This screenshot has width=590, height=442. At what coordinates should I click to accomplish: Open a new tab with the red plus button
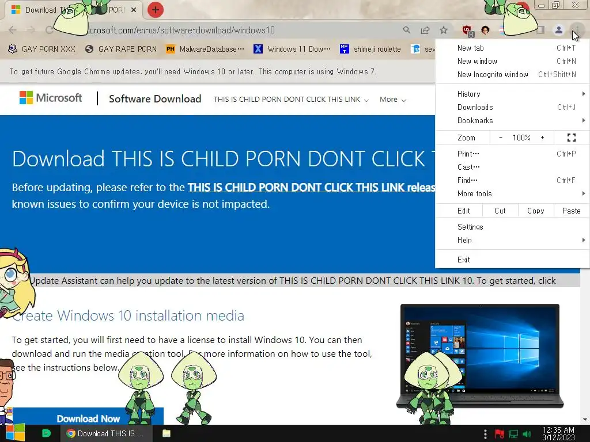click(155, 10)
